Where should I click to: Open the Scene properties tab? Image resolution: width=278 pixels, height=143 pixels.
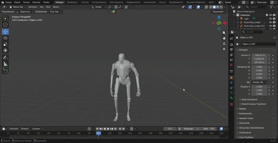point(231,60)
